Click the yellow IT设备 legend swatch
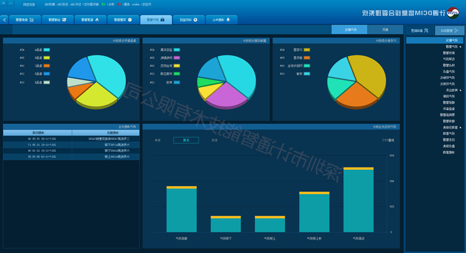This screenshot has width=466, height=253. 307,50
